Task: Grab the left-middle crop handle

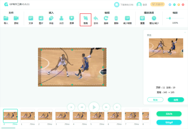Action: click(x=41, y=67)
